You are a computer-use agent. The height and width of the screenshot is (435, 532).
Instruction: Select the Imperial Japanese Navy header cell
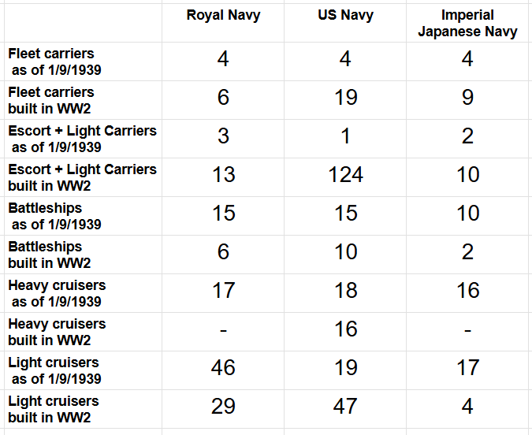[x=467, y=23]
